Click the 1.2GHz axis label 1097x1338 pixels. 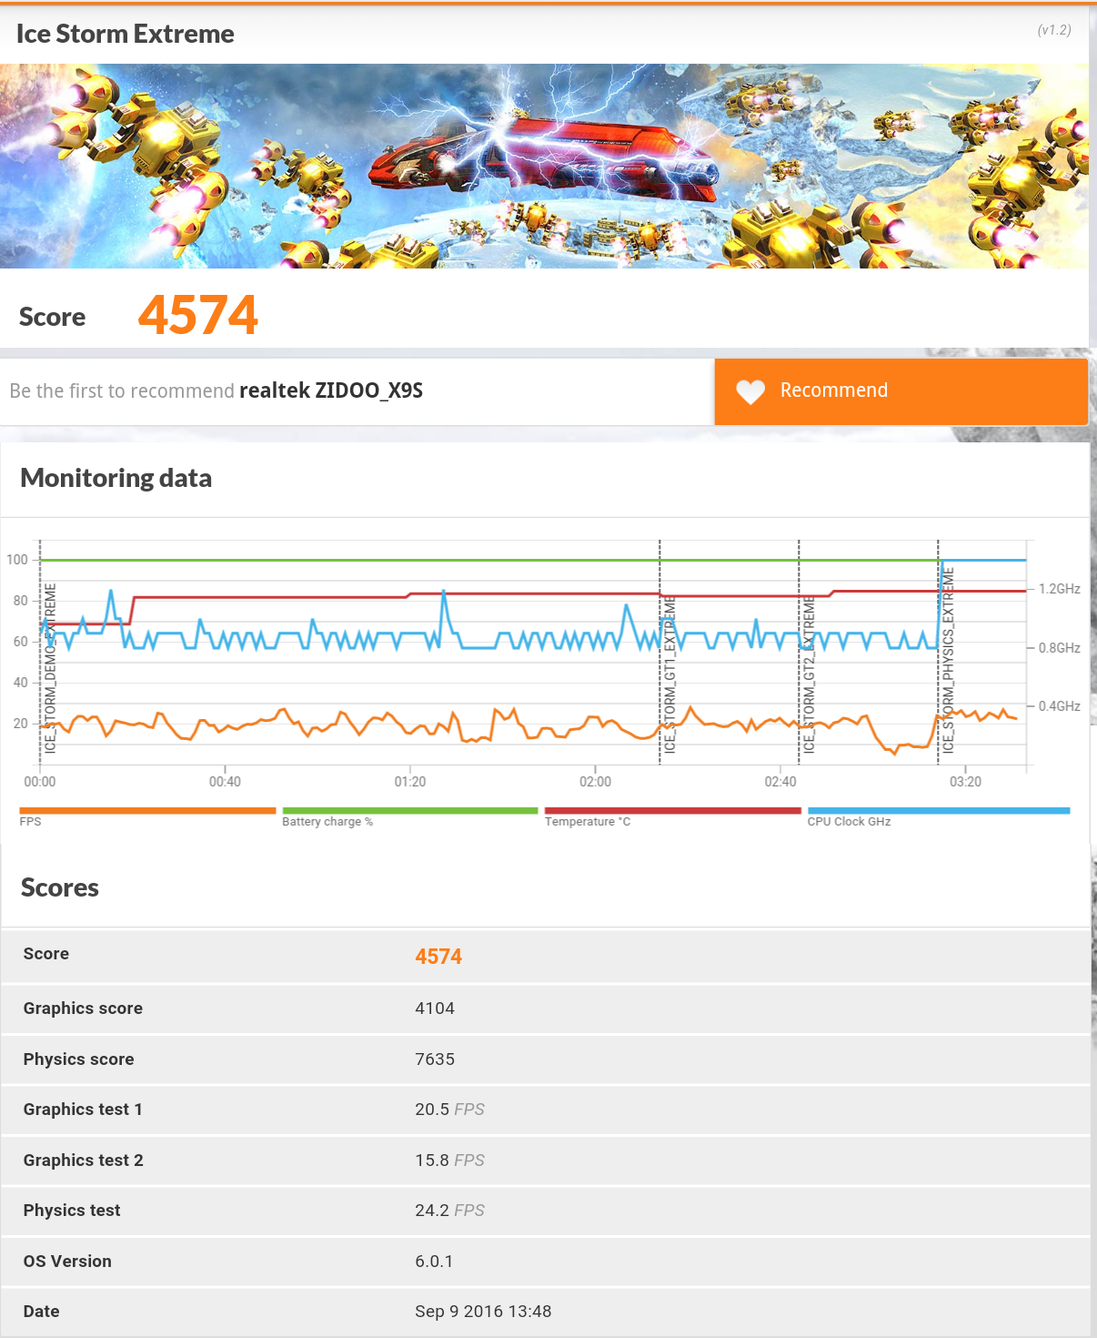click(x=1060, y=589)
